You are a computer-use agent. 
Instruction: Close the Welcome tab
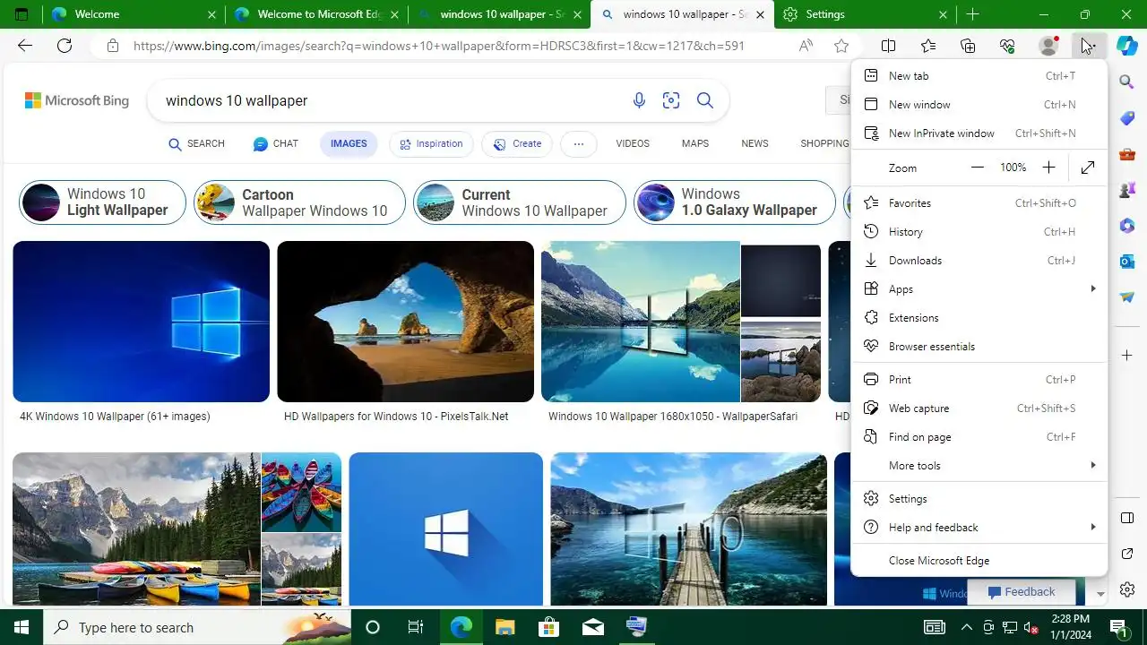[x=211, y=14]
